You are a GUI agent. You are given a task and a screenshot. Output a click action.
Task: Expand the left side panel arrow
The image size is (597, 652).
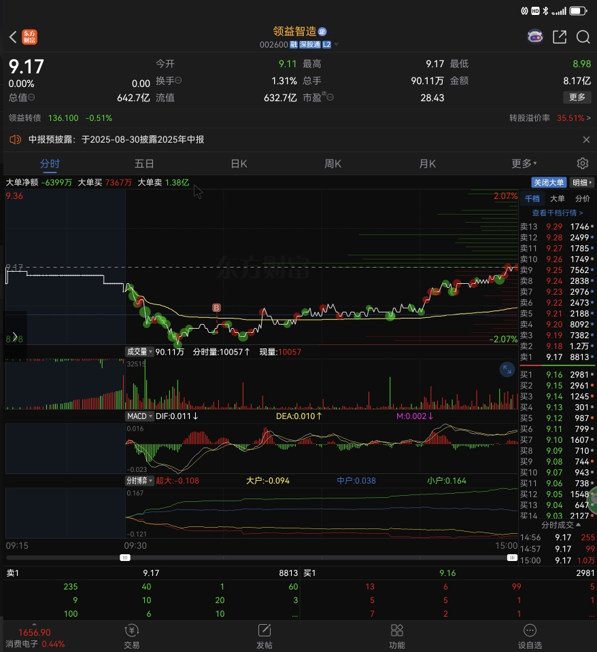15,336
